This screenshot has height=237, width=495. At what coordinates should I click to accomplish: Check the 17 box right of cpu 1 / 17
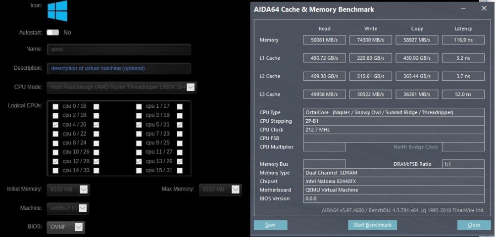coord(180,107)
